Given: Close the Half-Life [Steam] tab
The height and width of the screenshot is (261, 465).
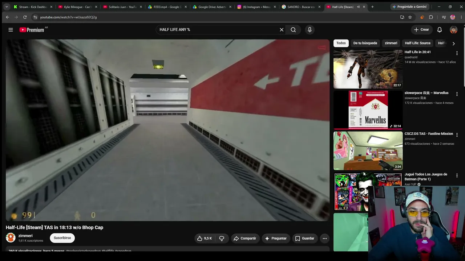Looking at the screenshot, I should click(x=364, y=7).
